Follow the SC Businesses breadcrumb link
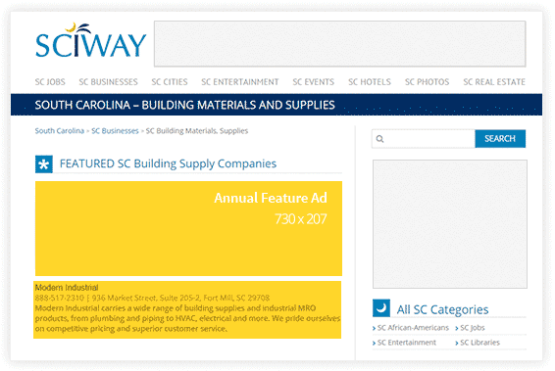This screenshot has width=555, height=371. point(115,131)
